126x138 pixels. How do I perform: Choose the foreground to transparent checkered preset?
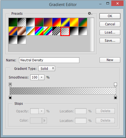click(22, 22)
